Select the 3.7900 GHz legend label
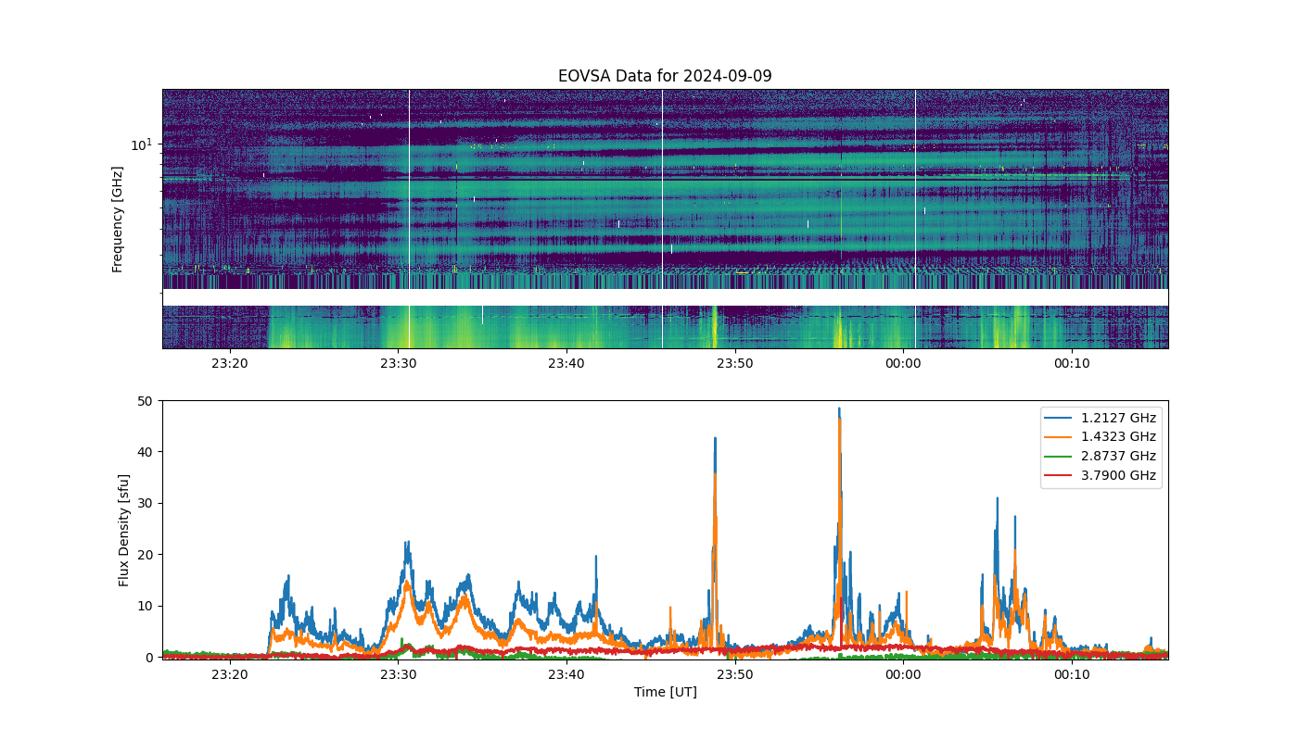Image resolution: width=1298 pixels, height=741 pixels. pos(1118,476)
